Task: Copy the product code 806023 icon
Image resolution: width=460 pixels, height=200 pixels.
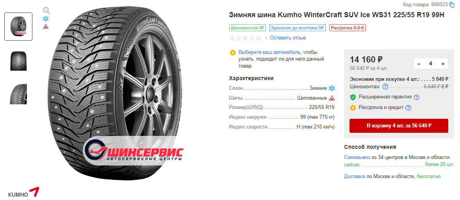Action: (x=452, y=4)
